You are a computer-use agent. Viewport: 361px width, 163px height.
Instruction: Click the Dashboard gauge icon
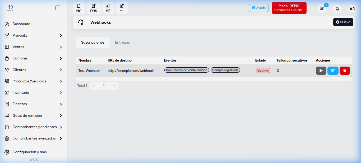pos(7,24)
